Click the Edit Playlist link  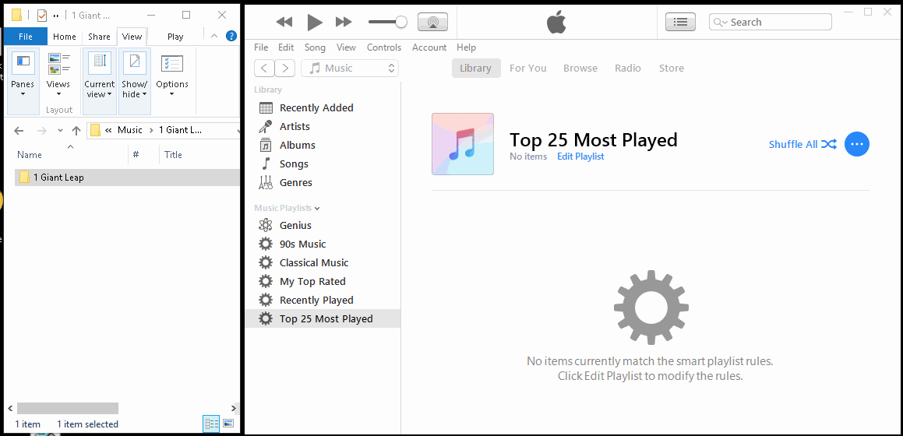[580, 156]
